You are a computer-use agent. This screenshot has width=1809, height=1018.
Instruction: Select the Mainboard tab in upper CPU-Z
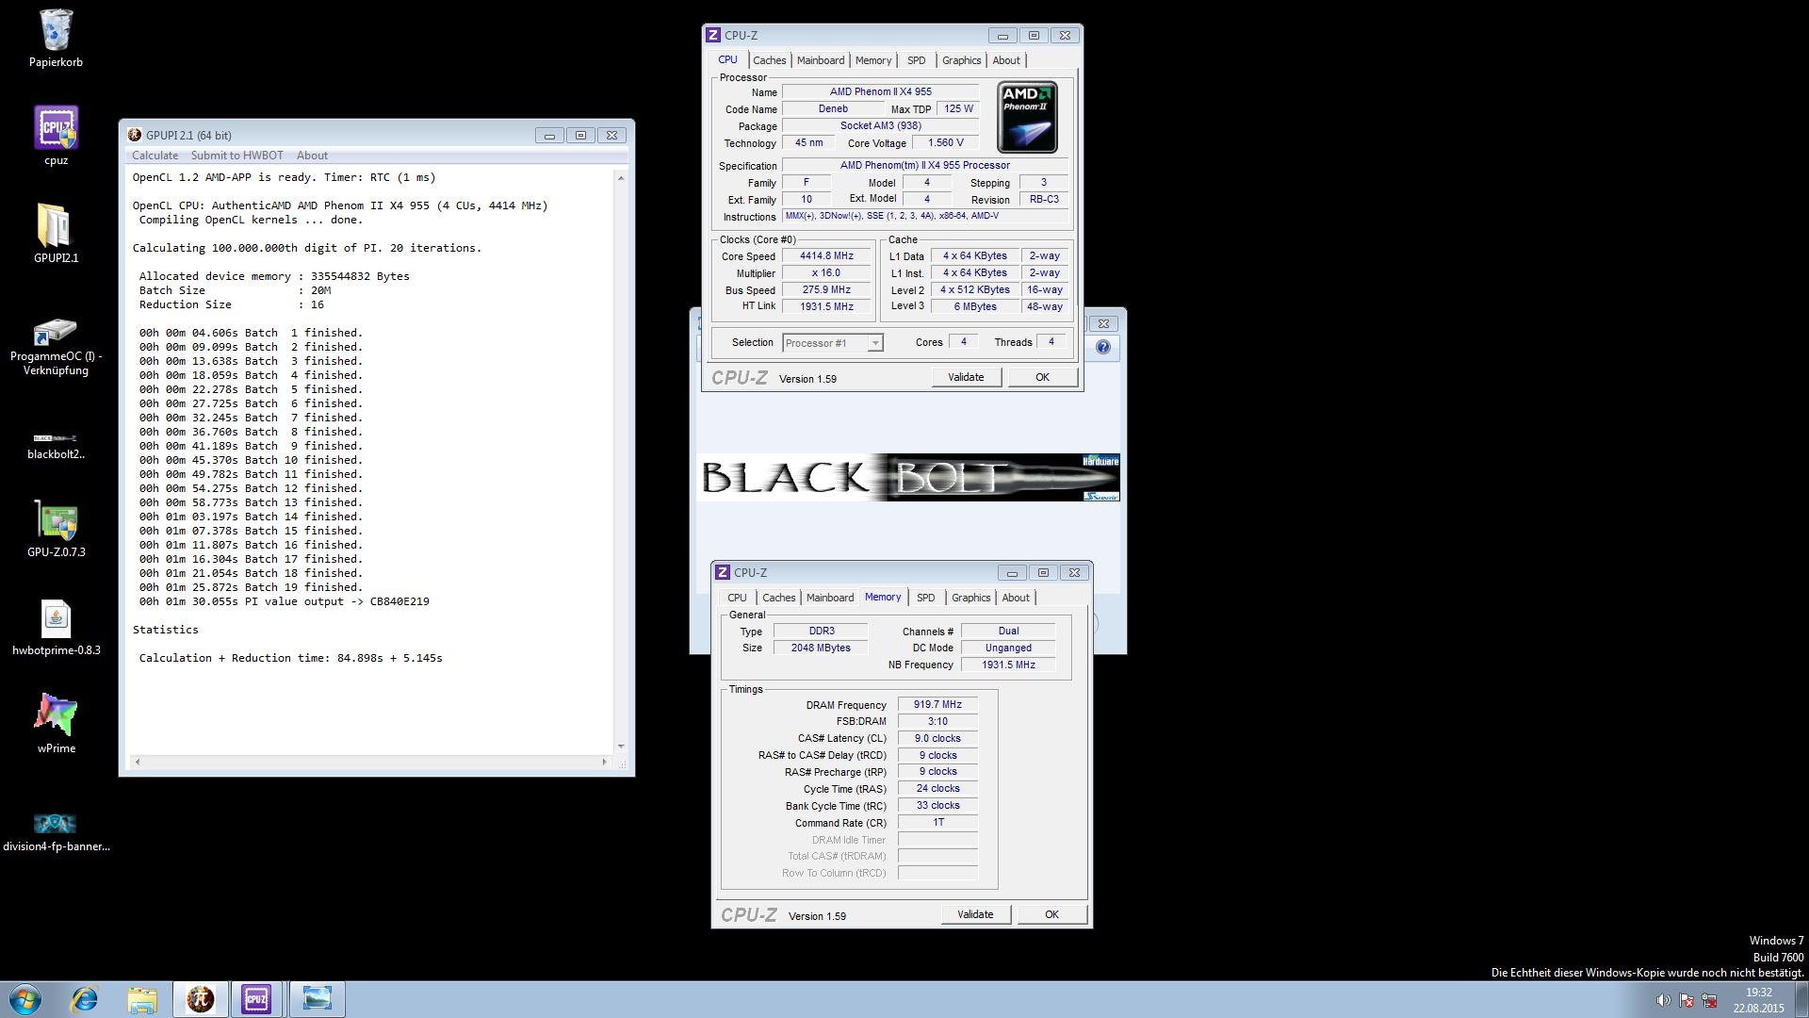[x=821, y=60]
